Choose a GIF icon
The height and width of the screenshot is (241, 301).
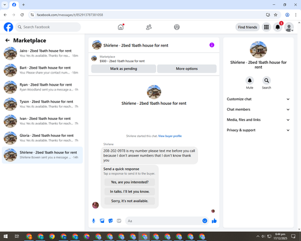[119, 221]
